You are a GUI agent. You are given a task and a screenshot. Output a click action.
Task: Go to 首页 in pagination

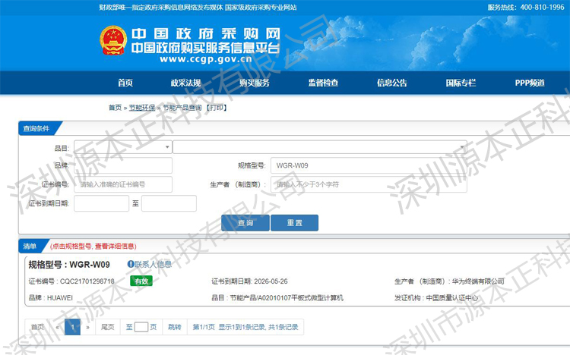[37, 327]
